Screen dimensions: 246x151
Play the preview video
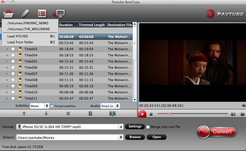[142, 114]
